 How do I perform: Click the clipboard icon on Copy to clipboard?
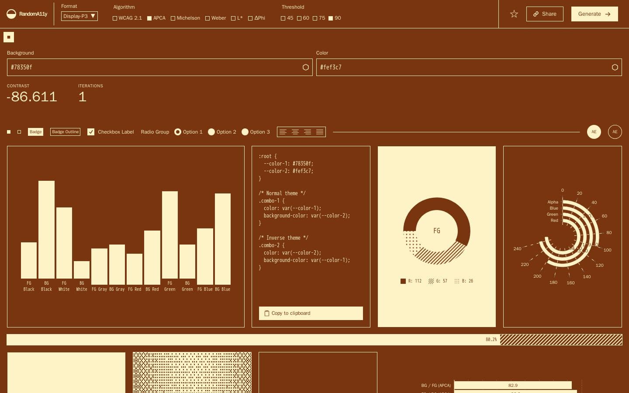tap(267, 313)
